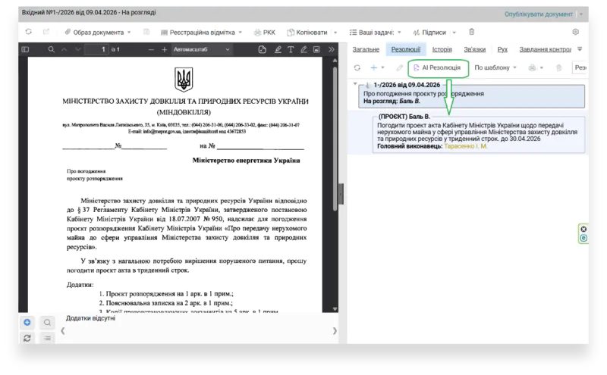Switch to the 'Резолюції' tab
The image size is (607, 375).
[406, 49]
